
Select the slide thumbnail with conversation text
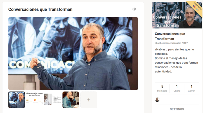[x=35, y=100]
